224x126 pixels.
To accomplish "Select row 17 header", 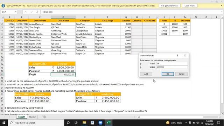I will pos(2,75).
